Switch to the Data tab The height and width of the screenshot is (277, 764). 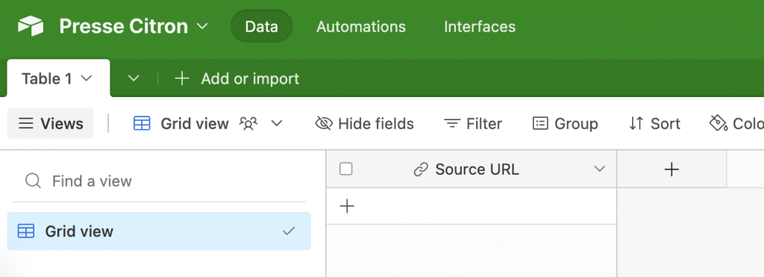coord(262,26)
